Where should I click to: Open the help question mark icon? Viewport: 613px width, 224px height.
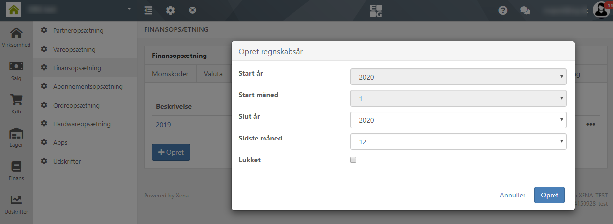pos(503,10)
